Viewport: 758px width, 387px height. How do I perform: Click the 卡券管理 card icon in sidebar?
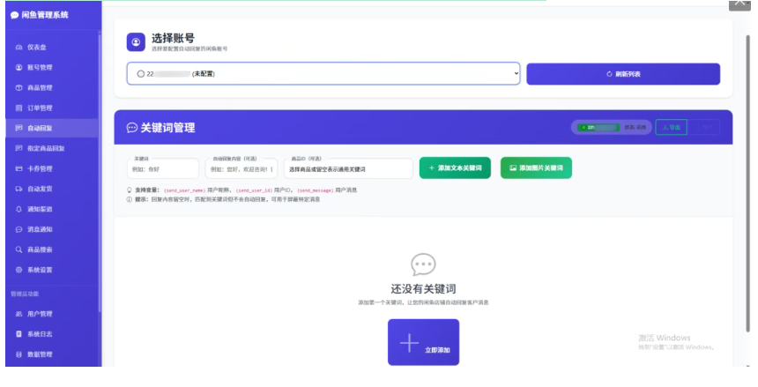(19, 169)
